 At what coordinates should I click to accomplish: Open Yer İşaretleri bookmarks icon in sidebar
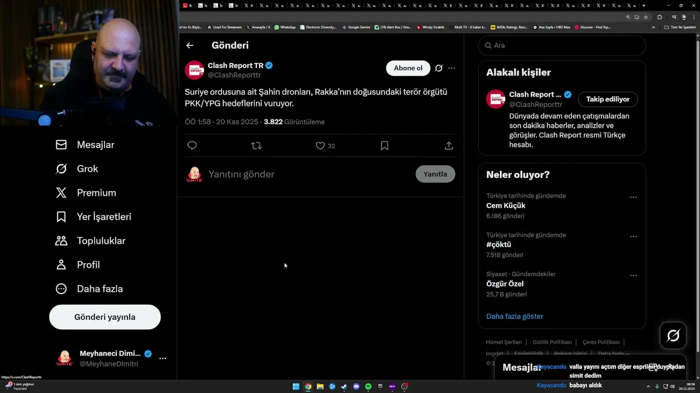(x=61, y=217)
